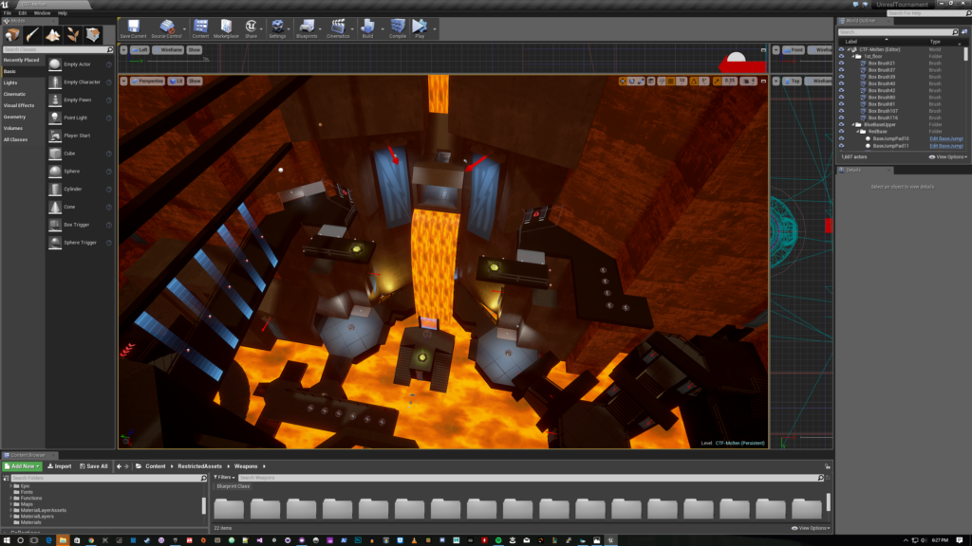Click the Content Browser back arrow
The width and height of the screenshot is (972, 546).
click(x=119, y=466)
